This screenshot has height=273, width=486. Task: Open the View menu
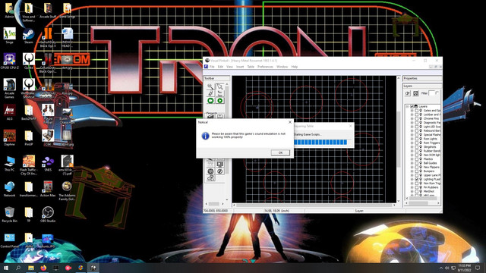tap(229, 67)
